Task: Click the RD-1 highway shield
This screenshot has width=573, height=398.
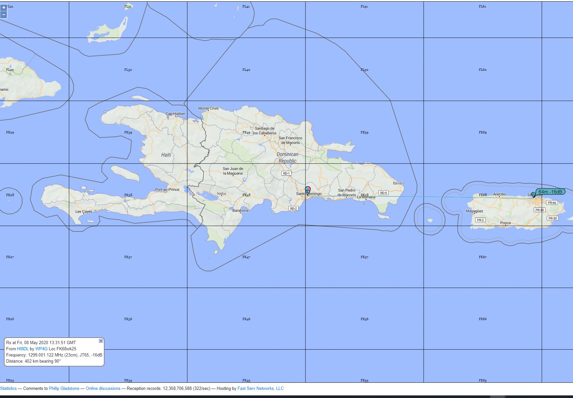Action: (x=286, y=173)
